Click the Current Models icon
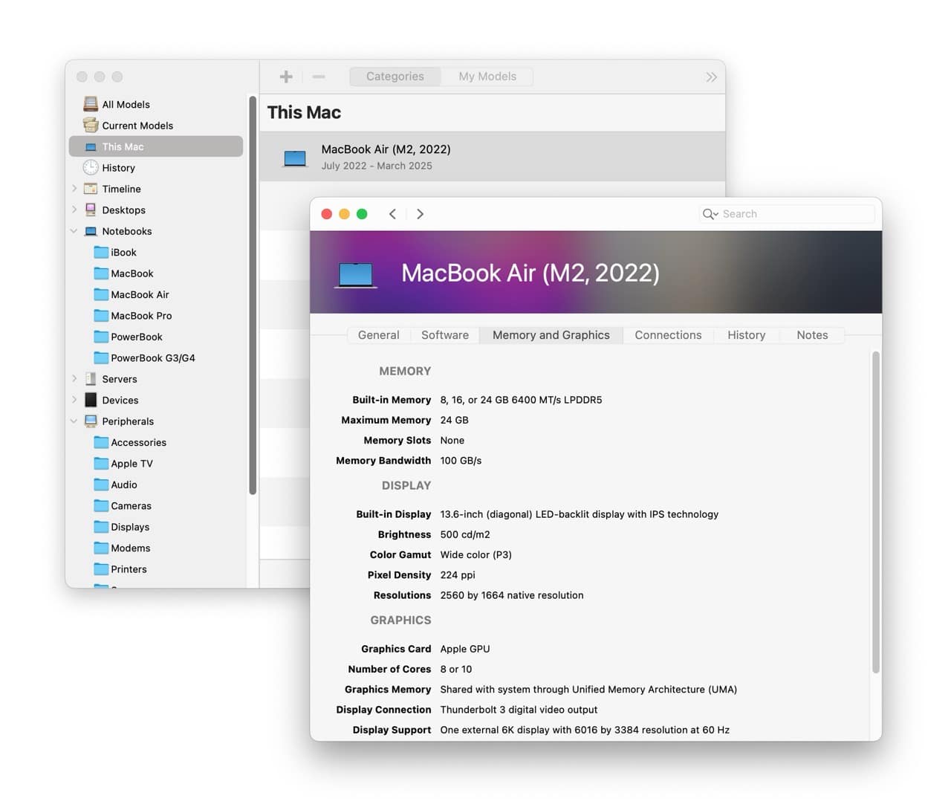951x810 pixels. [91, 125]
